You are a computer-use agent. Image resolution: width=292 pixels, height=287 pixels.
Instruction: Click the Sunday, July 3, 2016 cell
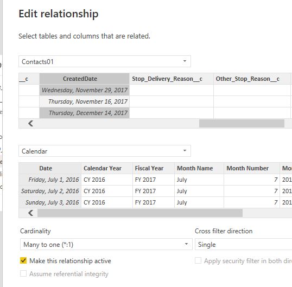50,202
